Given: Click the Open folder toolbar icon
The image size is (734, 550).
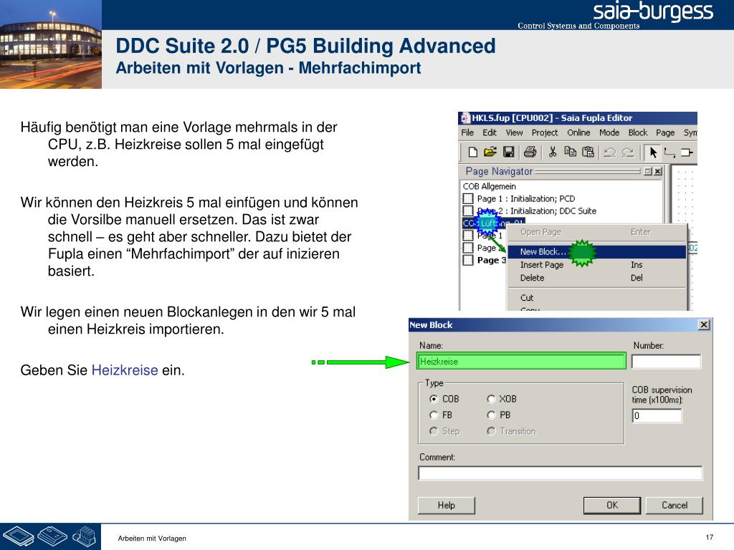Looking at the screenshot, I should [x=490, y=152].
